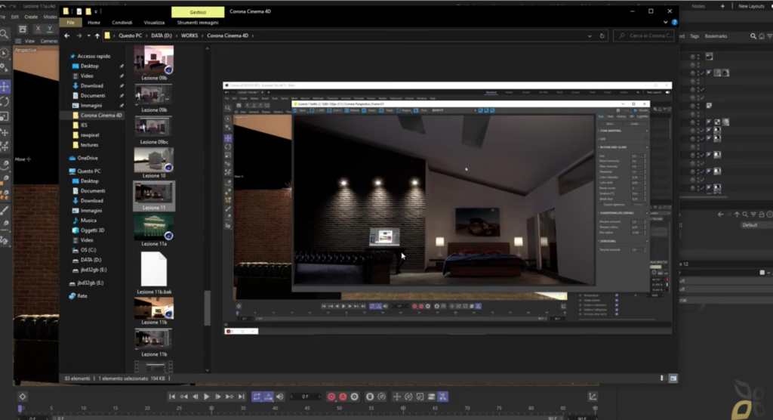Open the Bookmarks menu in Object Manager
This screenshot has height=420, width=773.
point(716,36)
